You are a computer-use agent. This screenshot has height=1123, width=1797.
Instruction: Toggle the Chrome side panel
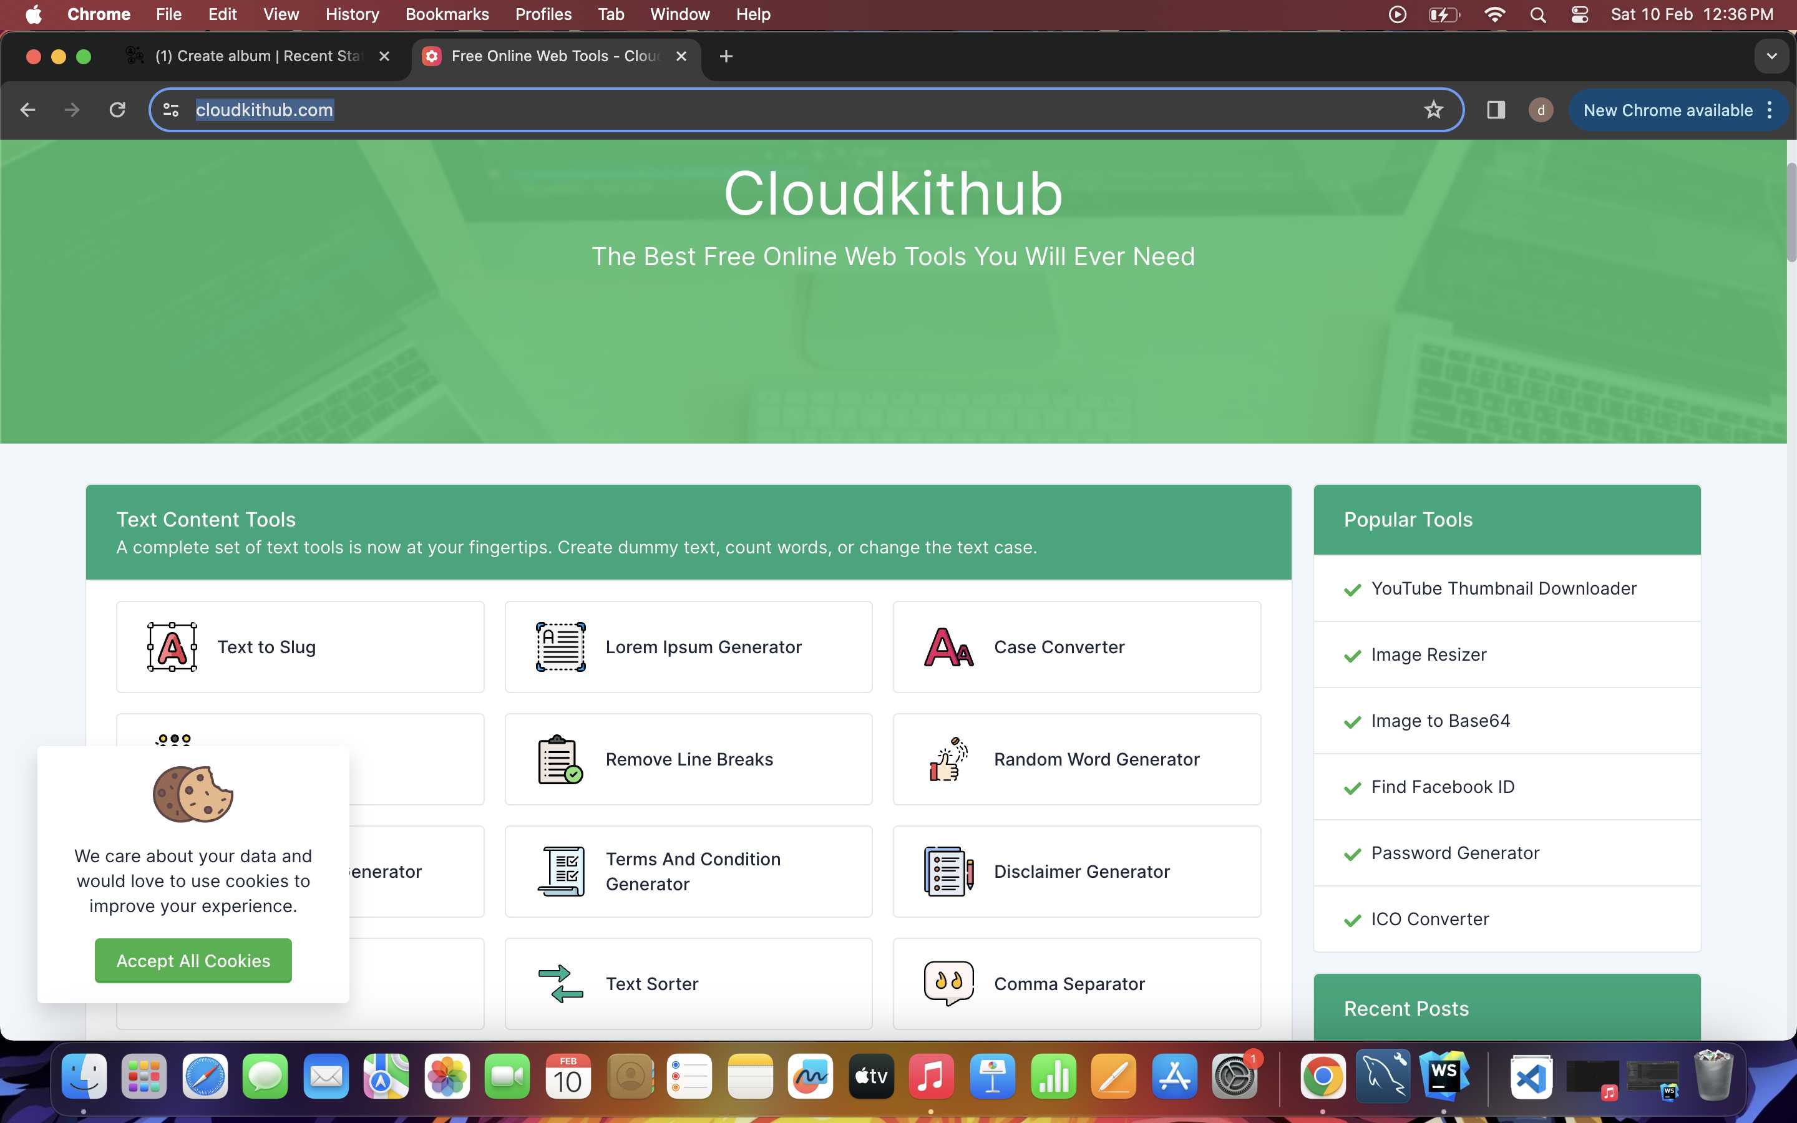(1496, 110)
